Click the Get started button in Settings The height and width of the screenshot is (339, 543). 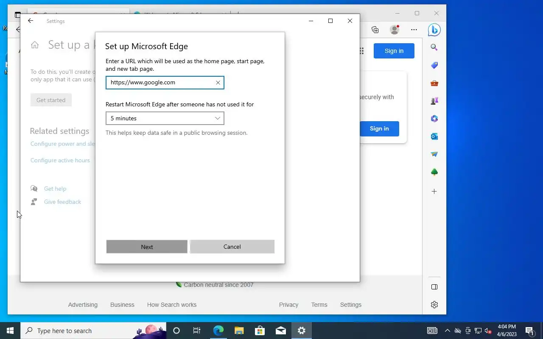51,100
